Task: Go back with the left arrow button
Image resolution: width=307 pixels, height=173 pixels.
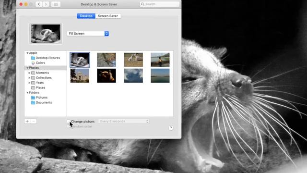Action: pos(39,4)
